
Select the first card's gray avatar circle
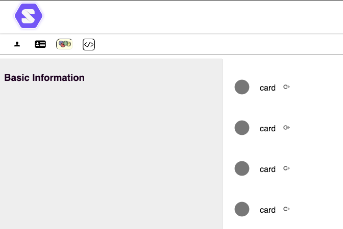242,87
